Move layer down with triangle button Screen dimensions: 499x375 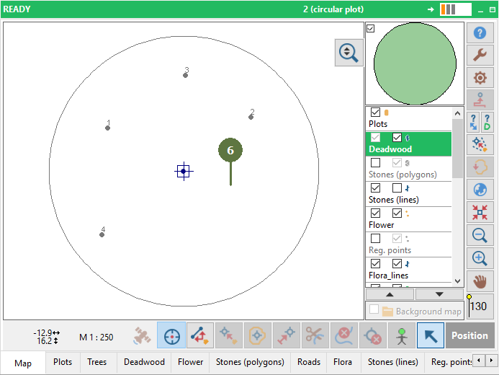coord(439,294)
